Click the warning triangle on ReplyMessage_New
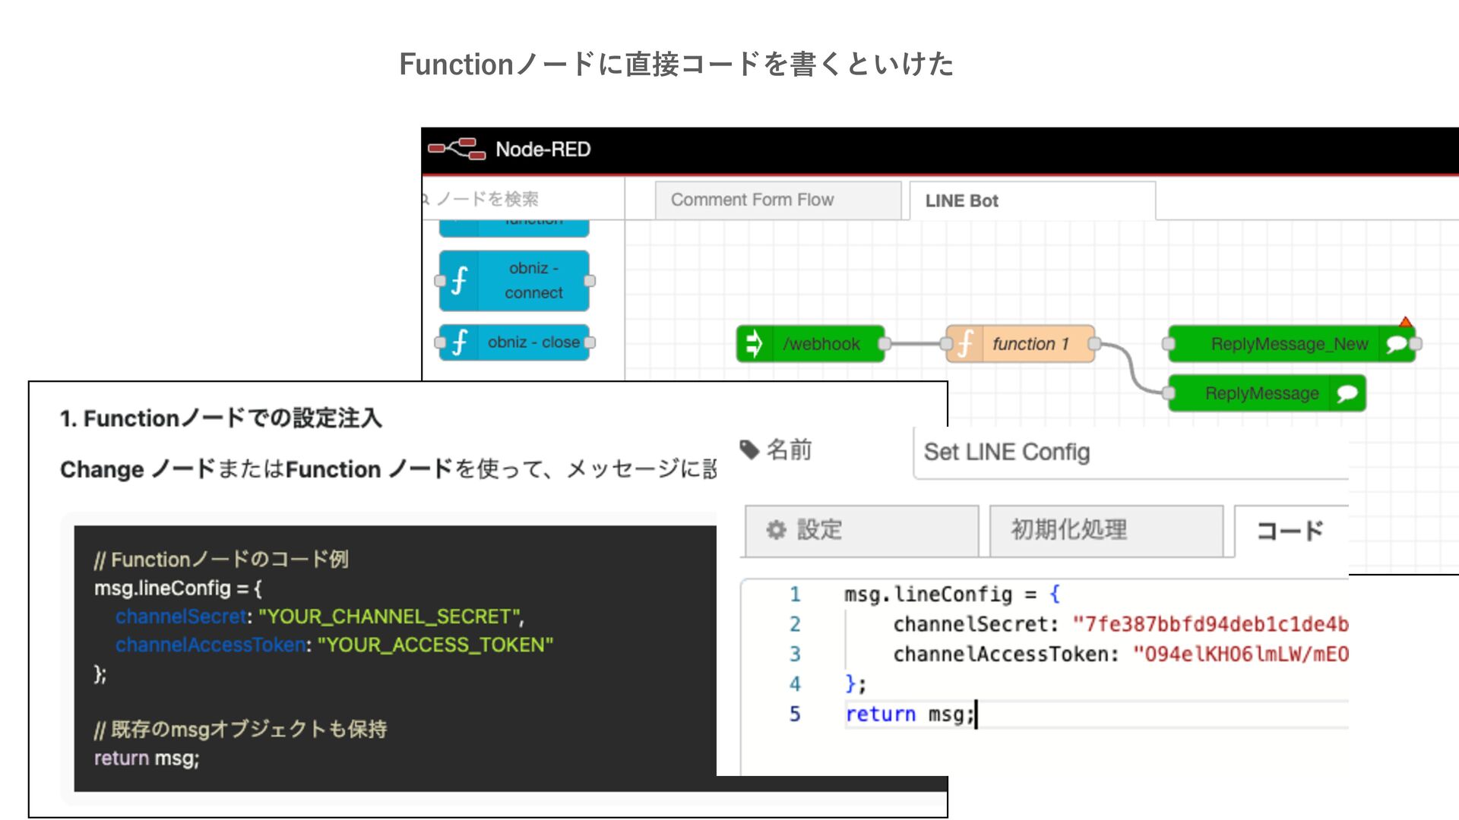 point(1405,322)
